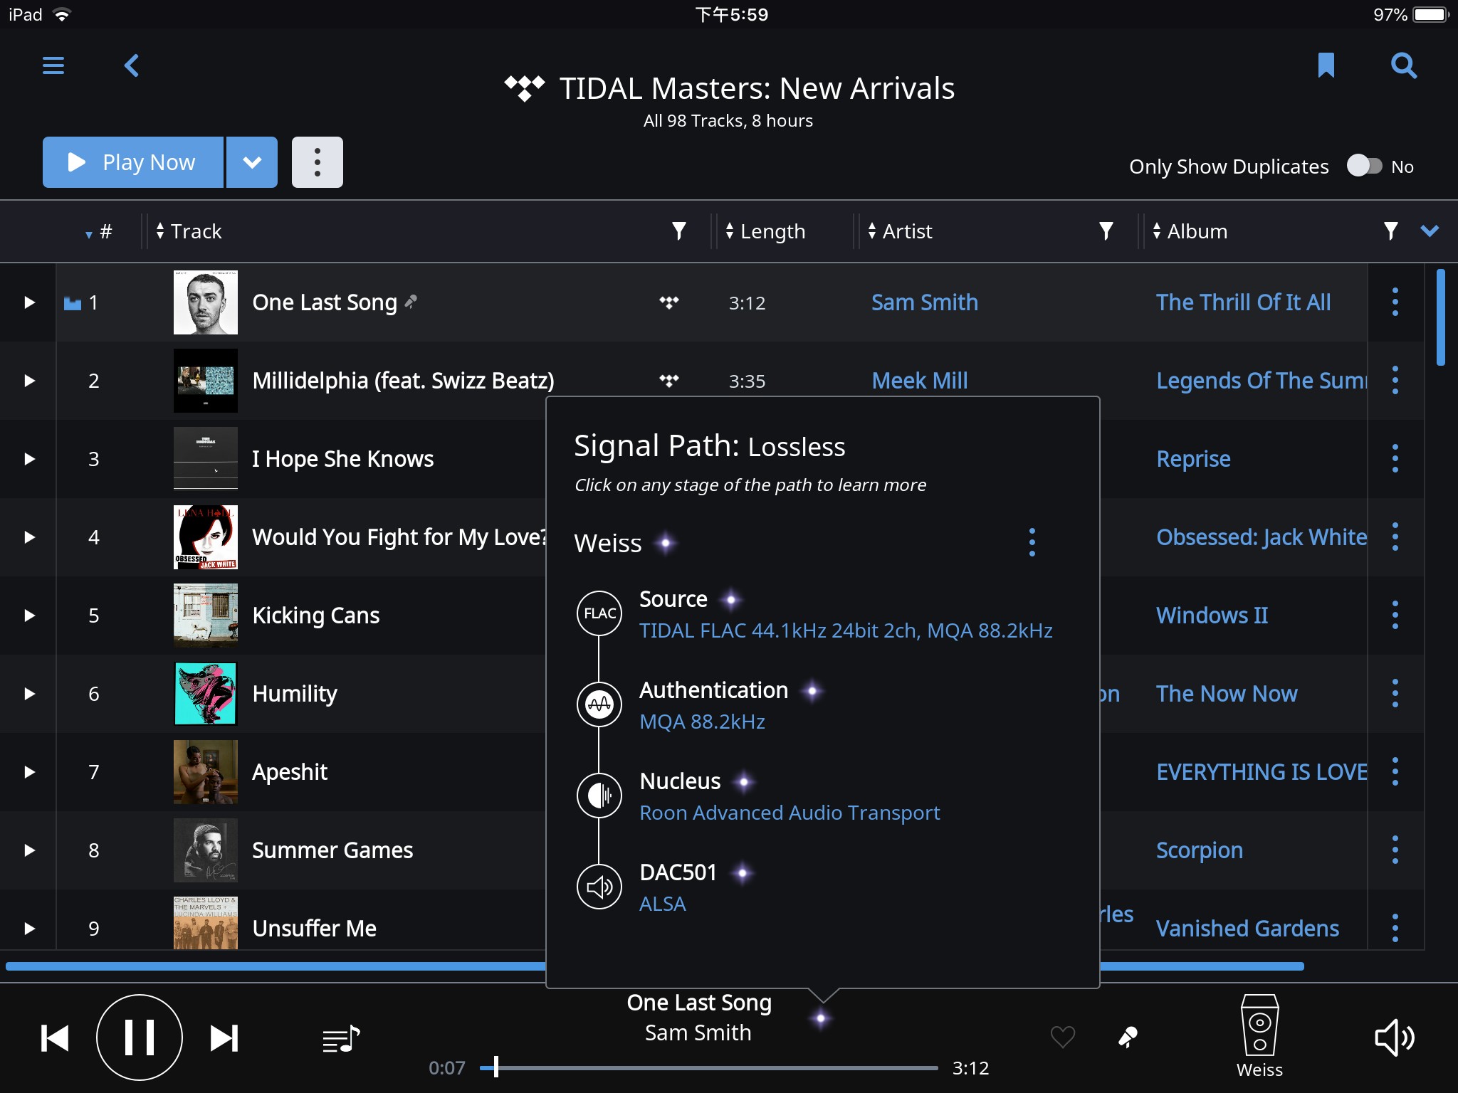
Task: Open album link The Thrill Of It All
Action: [1243, 302]
